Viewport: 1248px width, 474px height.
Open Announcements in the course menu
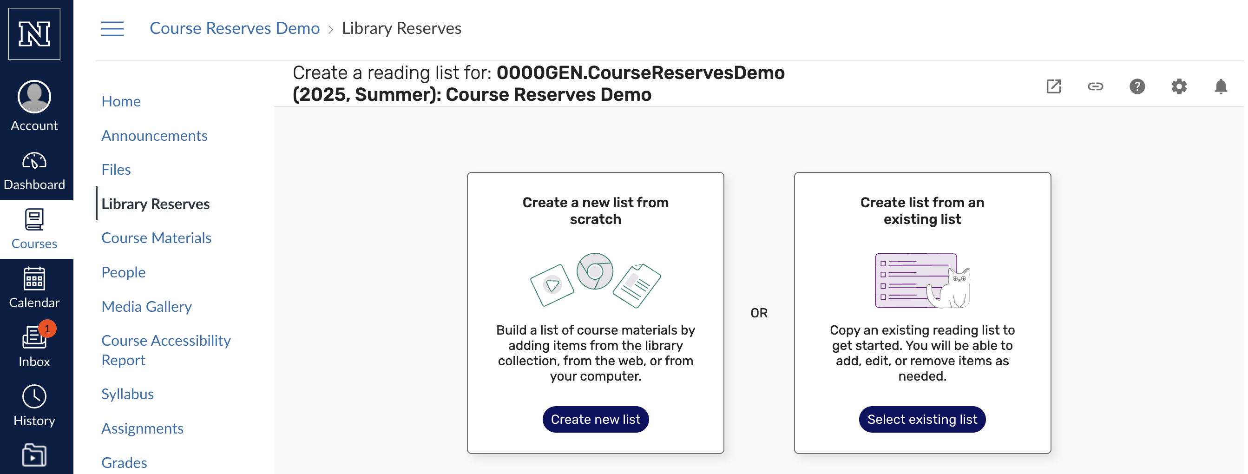point(154,135)
